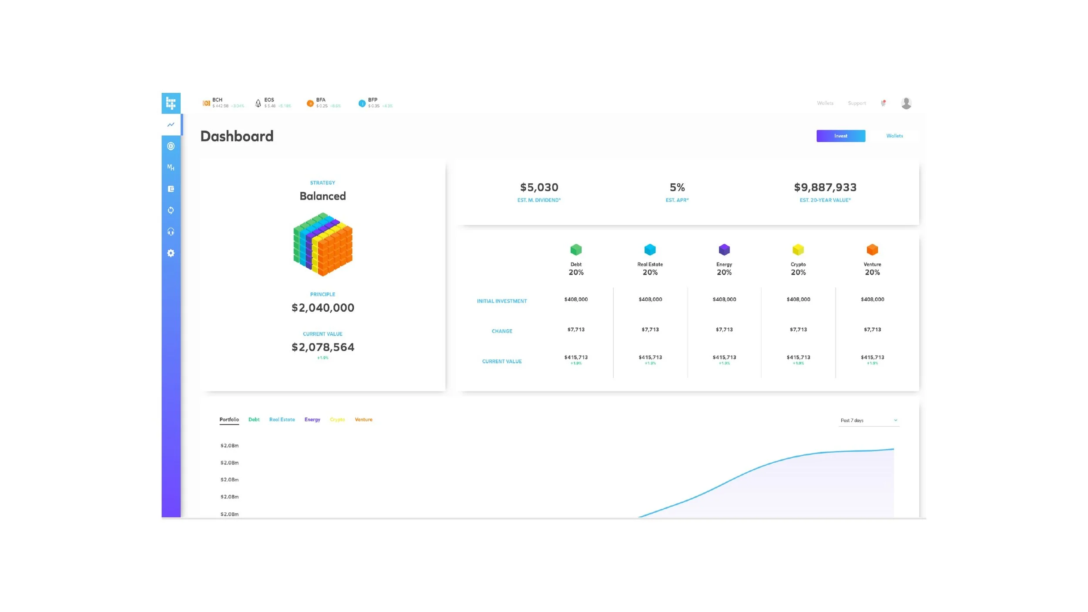Click the Wallets button beside Invest
Viewport: 1088px width, 612px height.
pyautogui.click(x=894, y=136)
